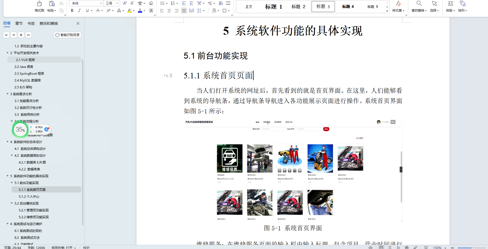This screenshot has width=488, height=249.
Task: Click the Select cursor arrow icon
Action: (x=434, y=4)
